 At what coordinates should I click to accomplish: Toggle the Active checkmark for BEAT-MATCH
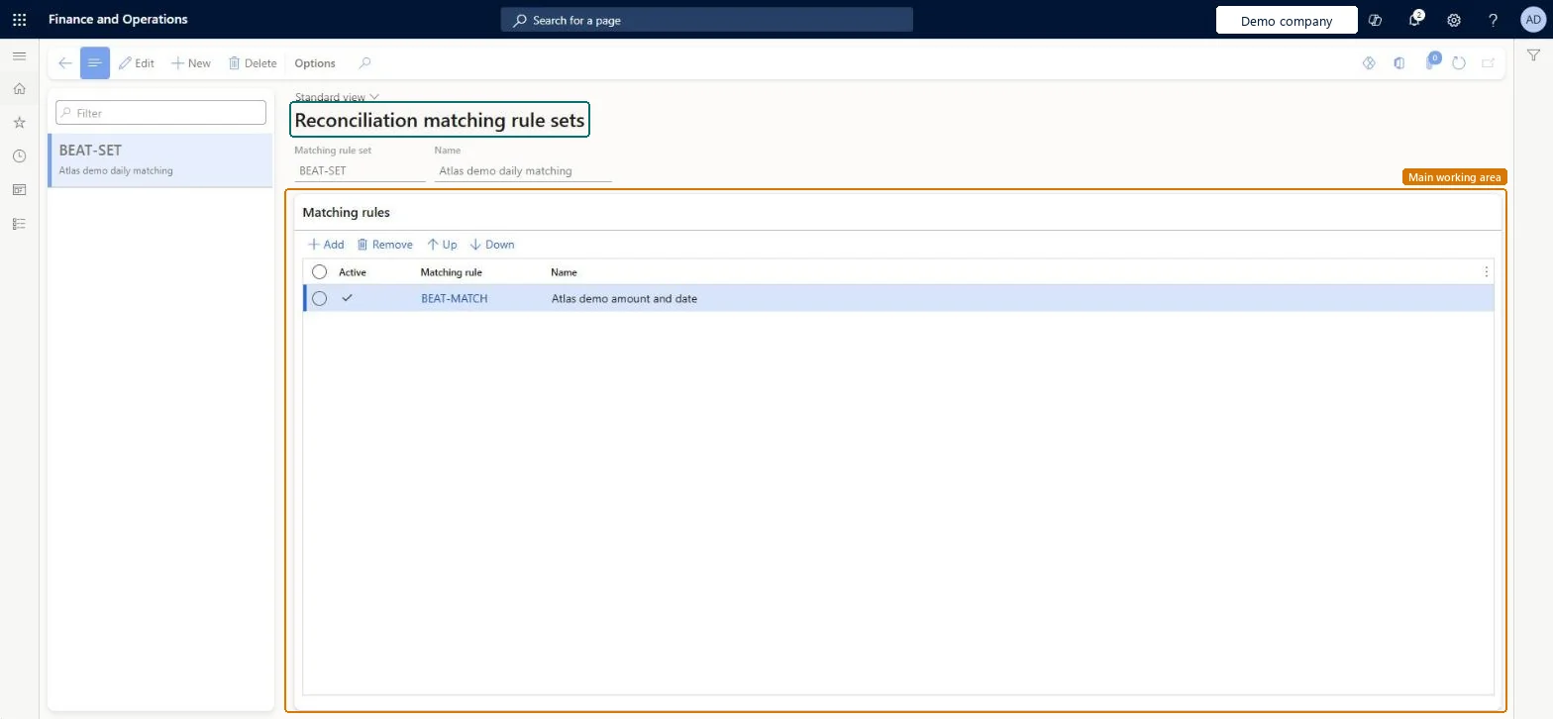(x=347, y=298)
